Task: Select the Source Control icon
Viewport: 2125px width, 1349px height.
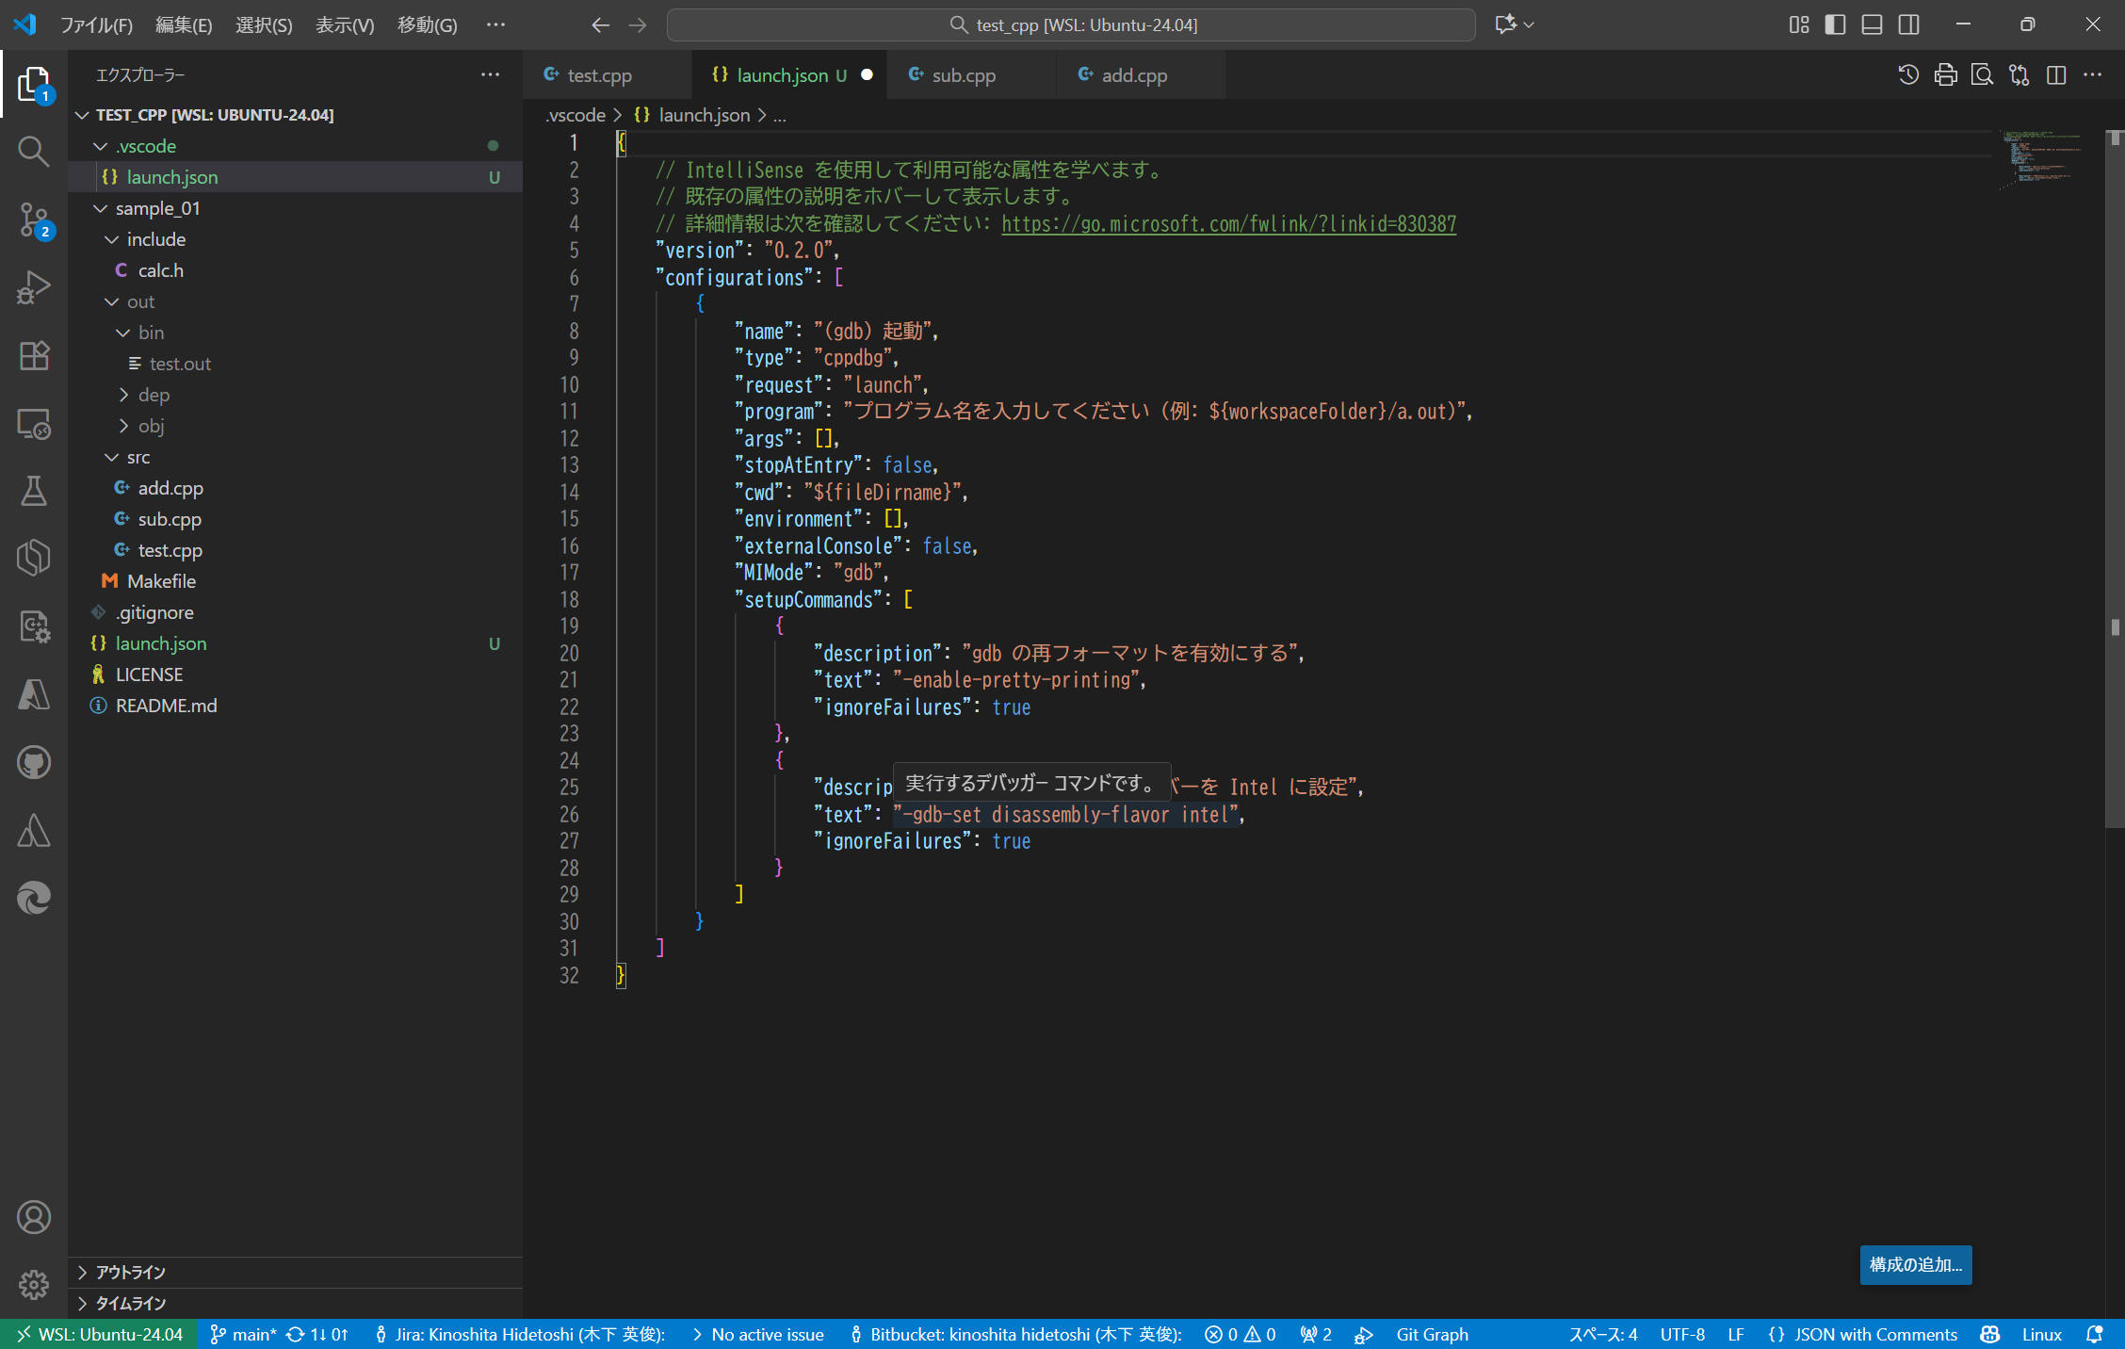Action: [x=34, y=219]
